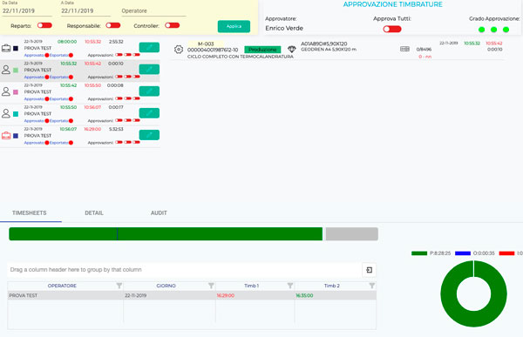Click the dark navy color square in the 08:00:00 row

click(x=16, y=49)
